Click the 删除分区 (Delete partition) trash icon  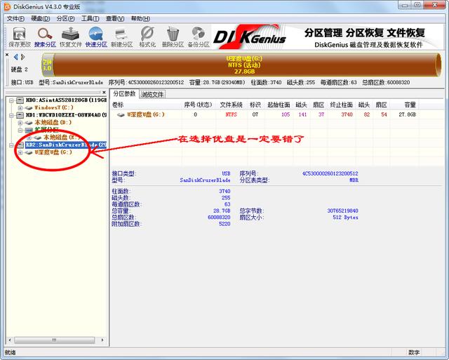click(173, 36)
